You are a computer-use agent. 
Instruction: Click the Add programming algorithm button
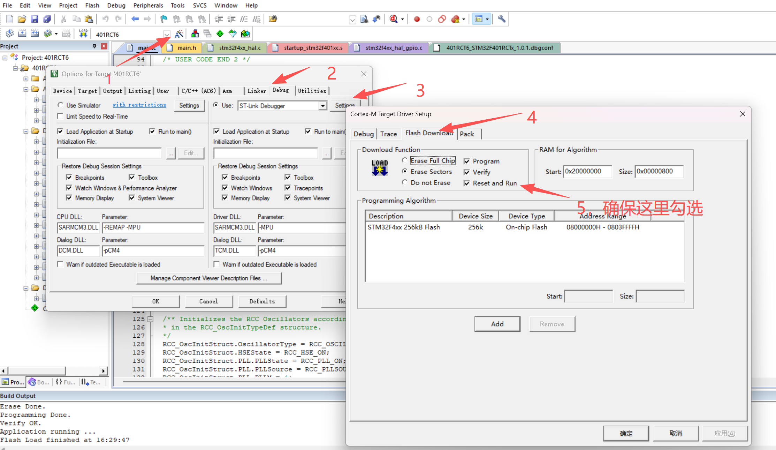497,324
